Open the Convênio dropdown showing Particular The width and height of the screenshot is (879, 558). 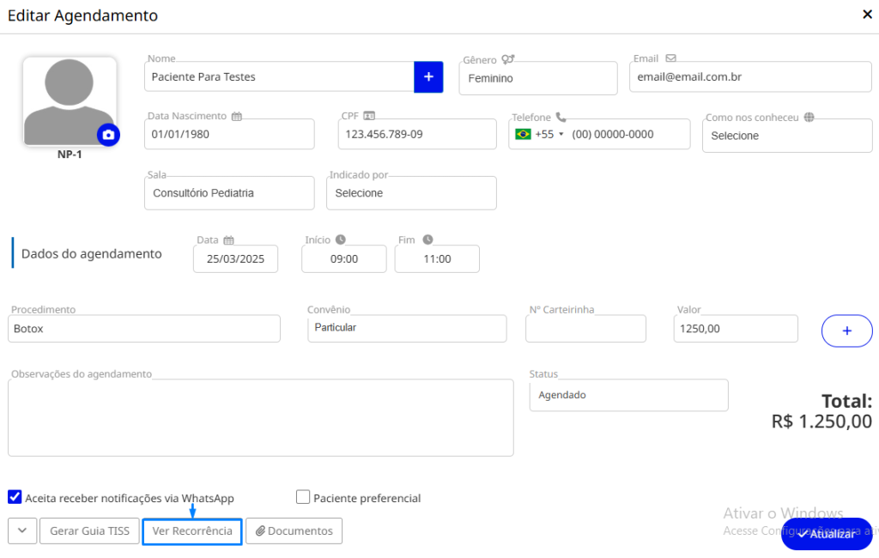(x=407, y=328)
